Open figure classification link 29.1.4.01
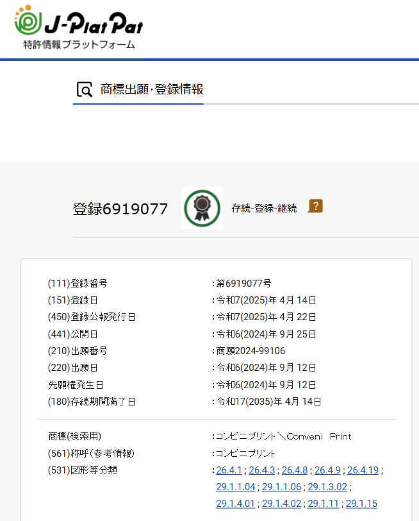 [x=236, y=504]
